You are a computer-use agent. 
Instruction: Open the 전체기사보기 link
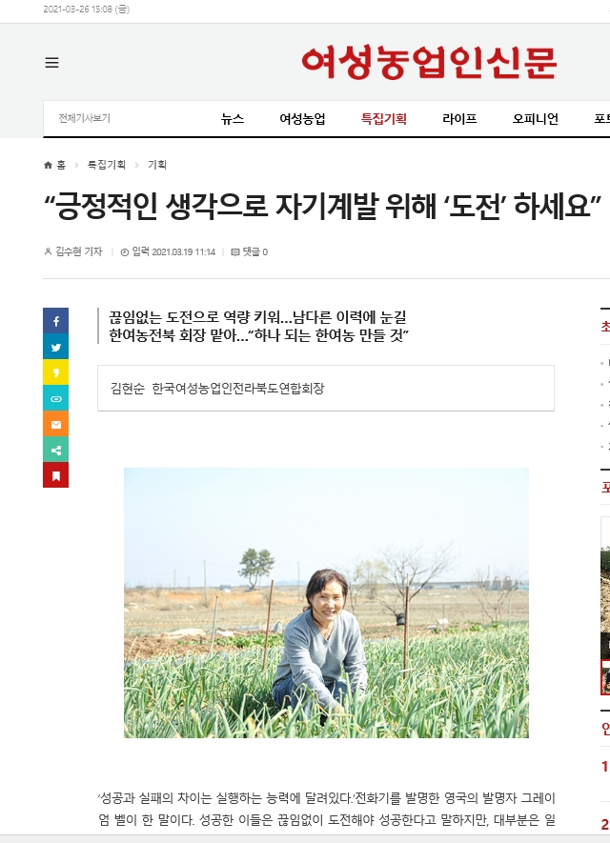pyautogui.click(x=85, y=118)
